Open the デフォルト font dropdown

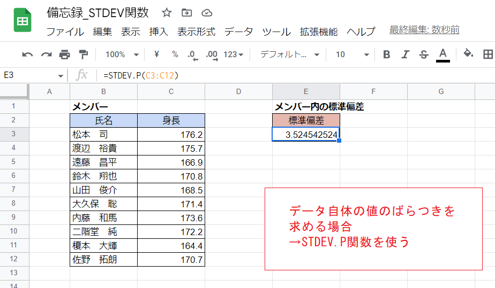(289, 55)
